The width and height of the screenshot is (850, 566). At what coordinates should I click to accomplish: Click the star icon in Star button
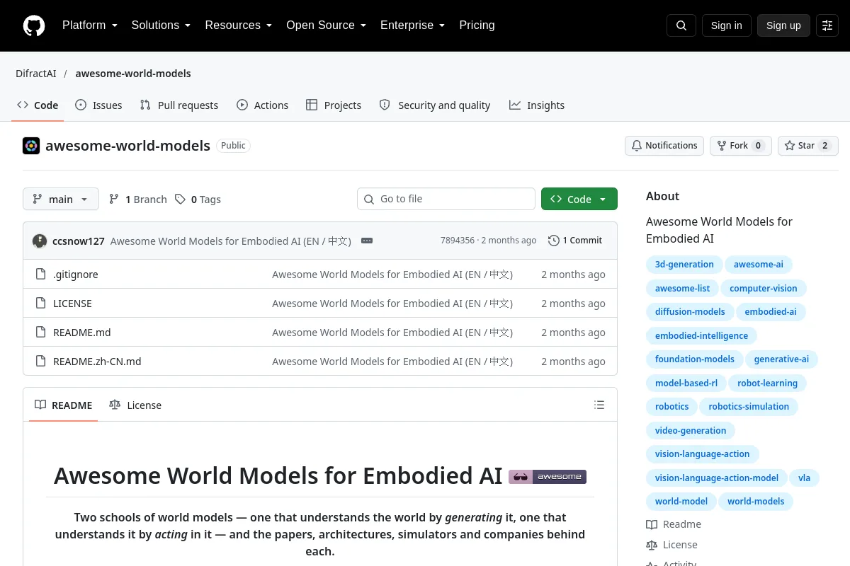790,146
